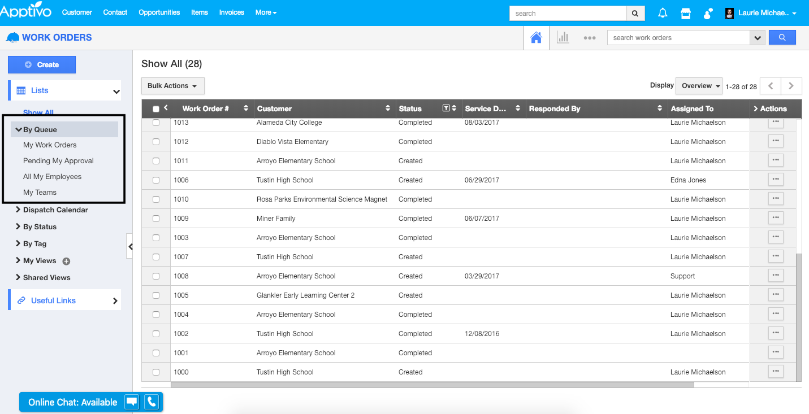The width and height of the screenshot is (809, 414).
Task: Open the search work orders dropdown arrow
Action: tap(757, 38)
